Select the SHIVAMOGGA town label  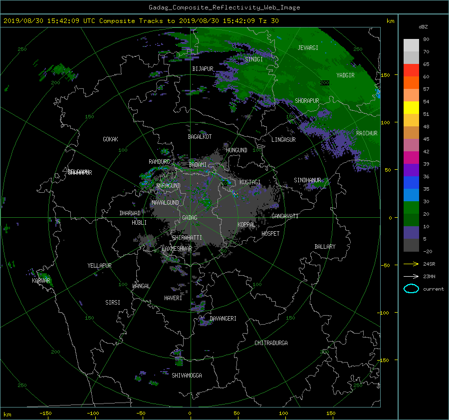point(187,376)
